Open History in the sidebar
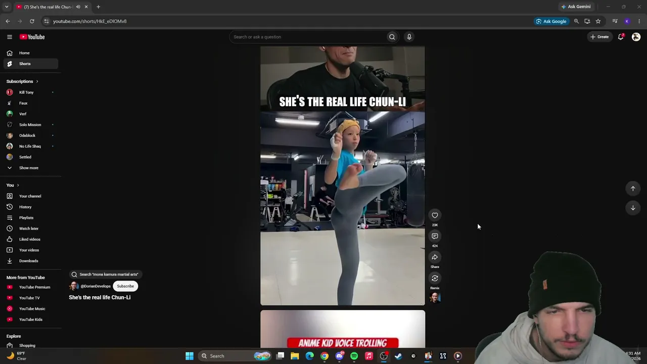The width and height of the screenshot is (647, 364). 31,207
